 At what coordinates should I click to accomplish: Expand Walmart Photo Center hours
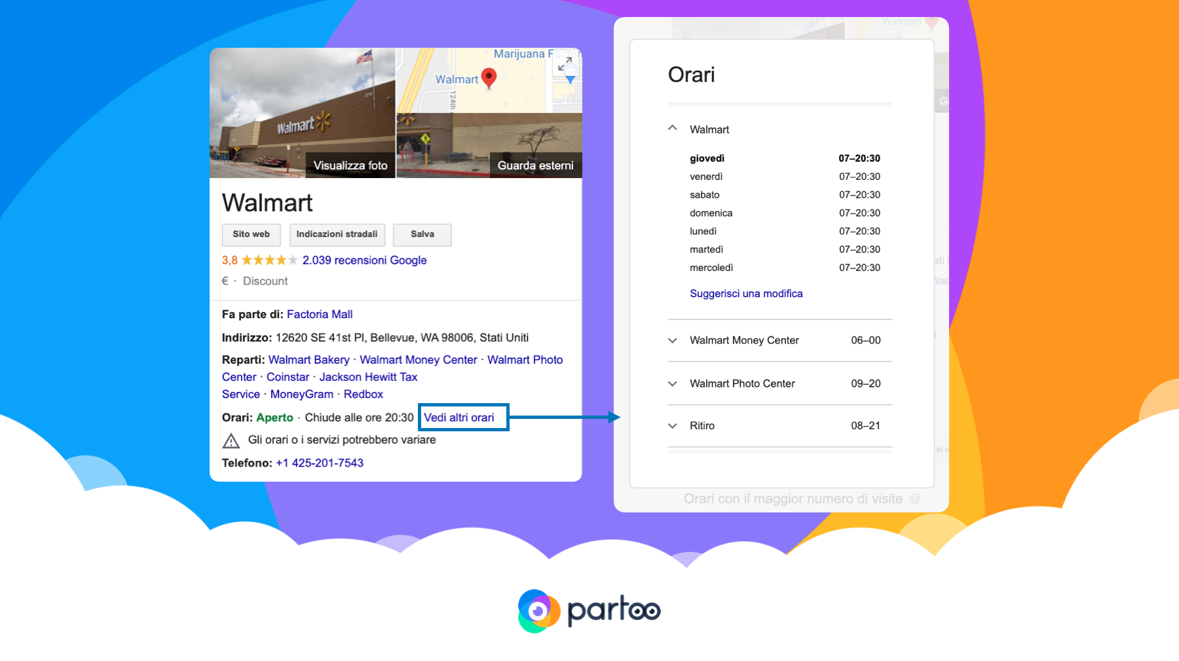(779, 384)
